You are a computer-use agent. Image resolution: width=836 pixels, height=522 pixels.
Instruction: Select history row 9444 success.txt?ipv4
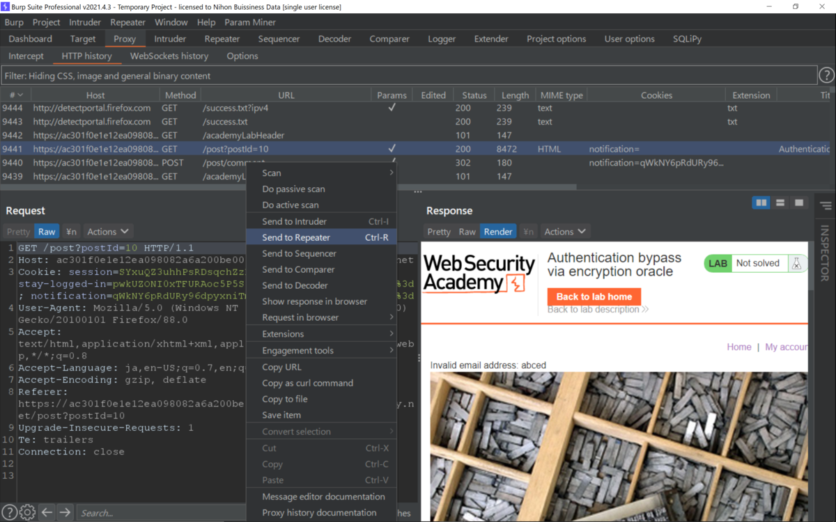[415, 108]
